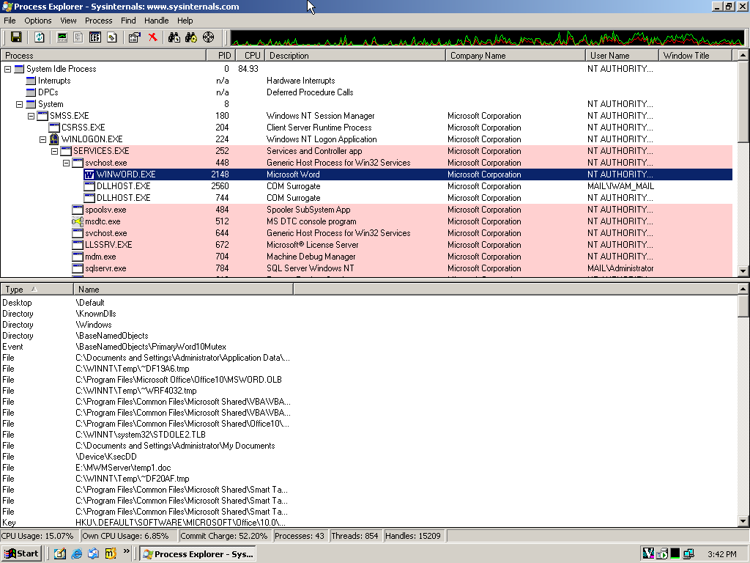This screenshot has height=563, width=750.
Task: Click the CSRSS.EXE process icon
Action: click(x=54, y=128)
